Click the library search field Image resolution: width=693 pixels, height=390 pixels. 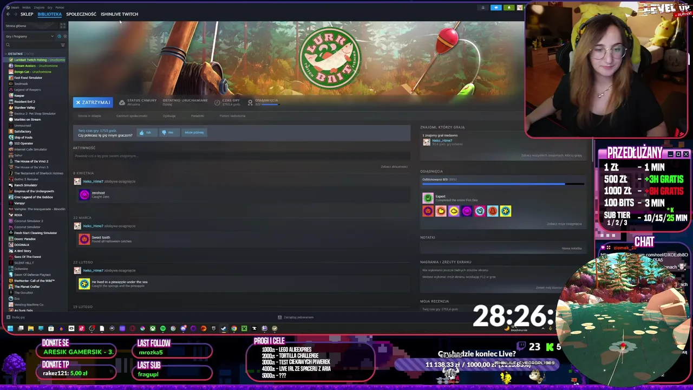pyautogui.click(x=31, y=45)
